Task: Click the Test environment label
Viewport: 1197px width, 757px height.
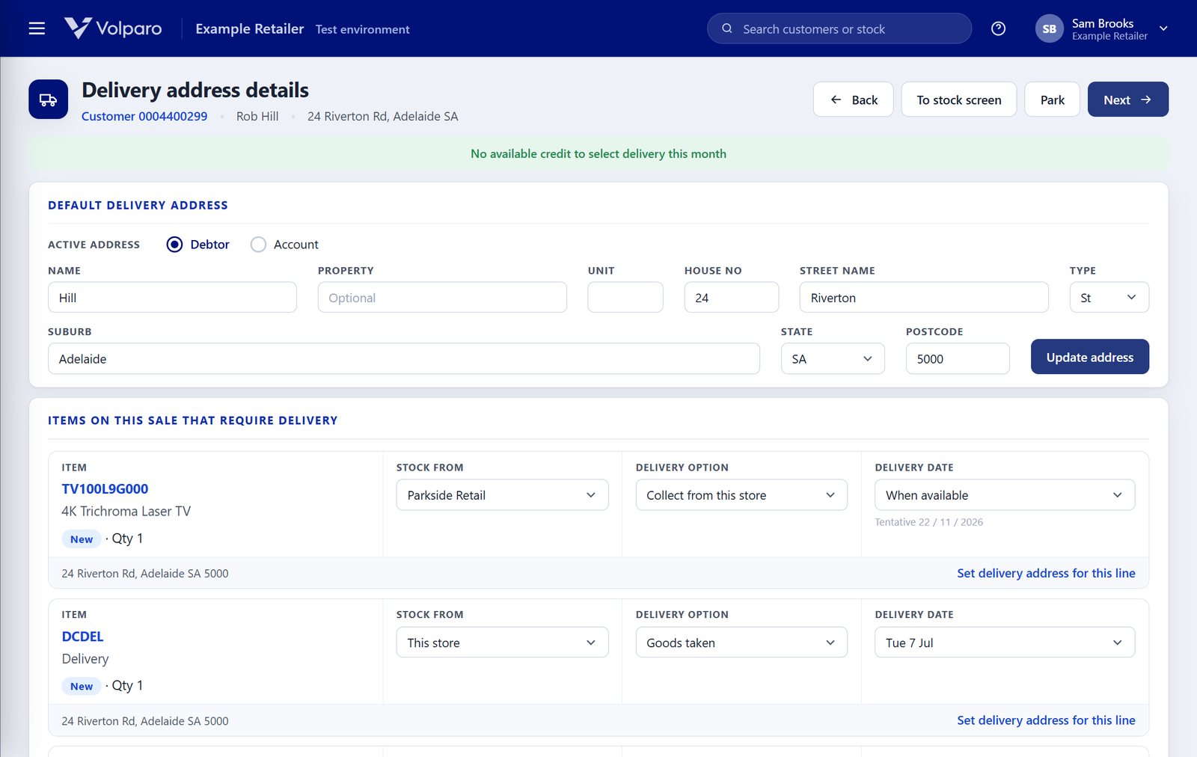Action: click(x=362, y=29)
